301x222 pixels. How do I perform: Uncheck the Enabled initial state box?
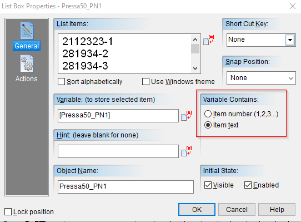pos(248,185)
